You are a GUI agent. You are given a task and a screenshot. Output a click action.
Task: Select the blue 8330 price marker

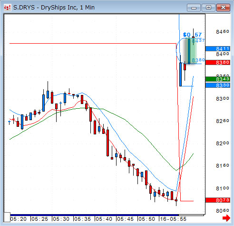pos(218,85)
